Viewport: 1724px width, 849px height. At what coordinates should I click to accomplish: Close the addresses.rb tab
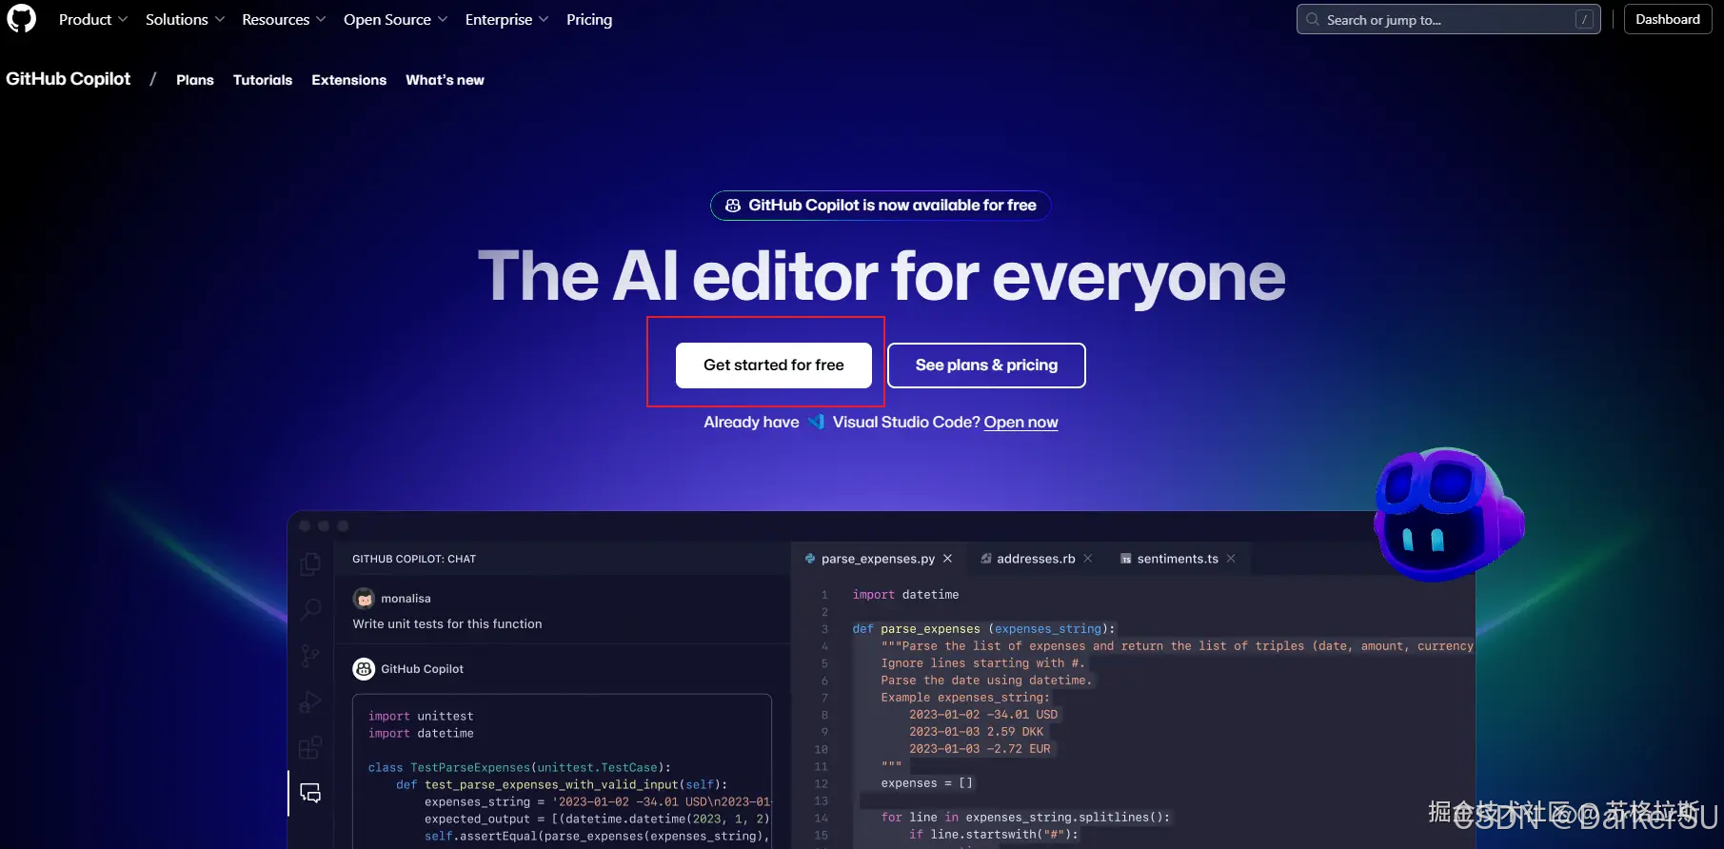point(1088,559)
